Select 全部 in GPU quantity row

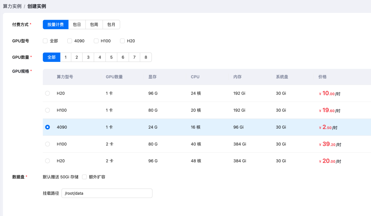(x=52, y=57)
